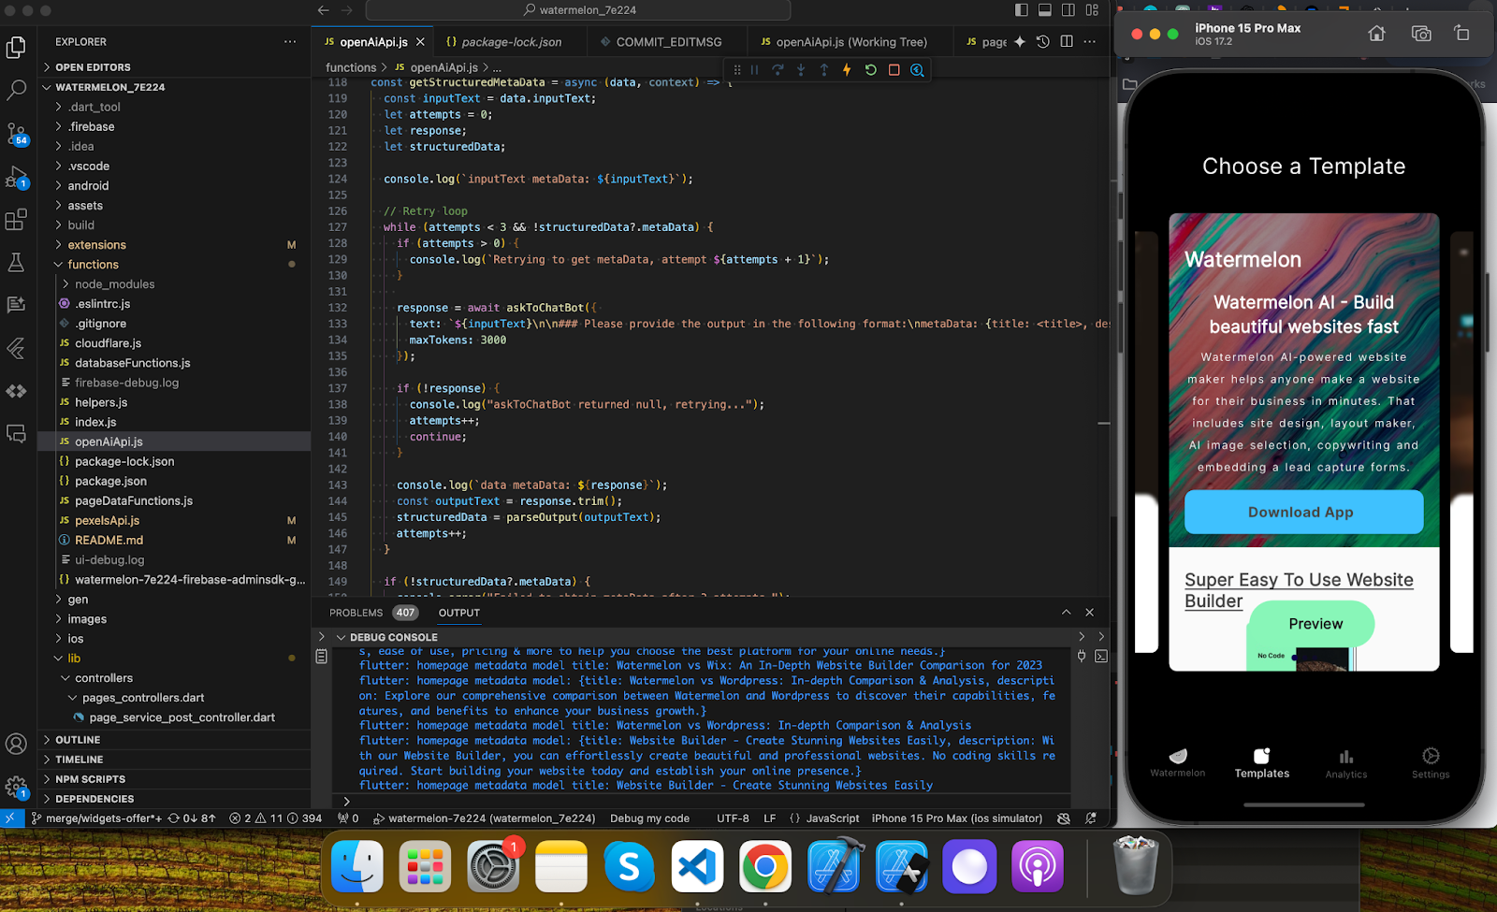Open the Explorer view in activity bar
Viewport: 1497px width, 912px height.
pos(16,47)
